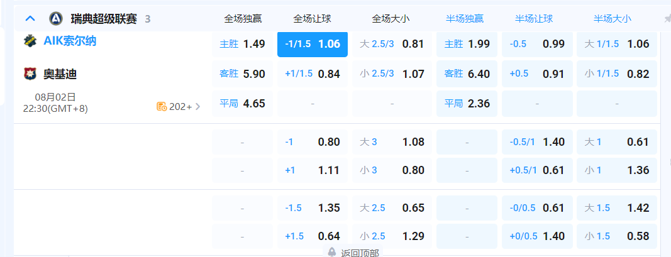Viewport: 671px width, 257px height.
Task: Choose 大 2.5 at 0.65
Action: point(392,208)
